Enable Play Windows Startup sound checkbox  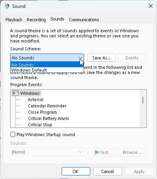tap(13, 135)
